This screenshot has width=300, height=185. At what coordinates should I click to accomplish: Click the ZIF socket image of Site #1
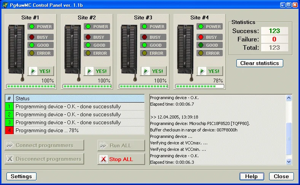point(16,52)
